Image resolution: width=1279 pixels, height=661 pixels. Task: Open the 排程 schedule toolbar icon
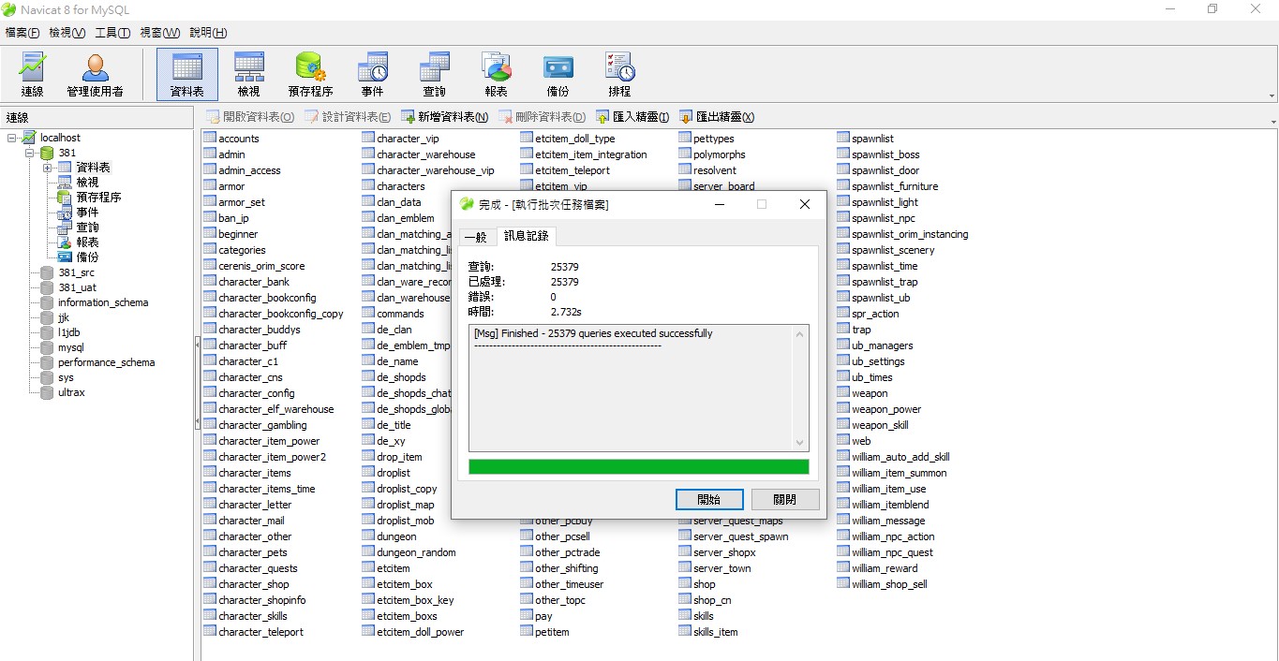619,75
